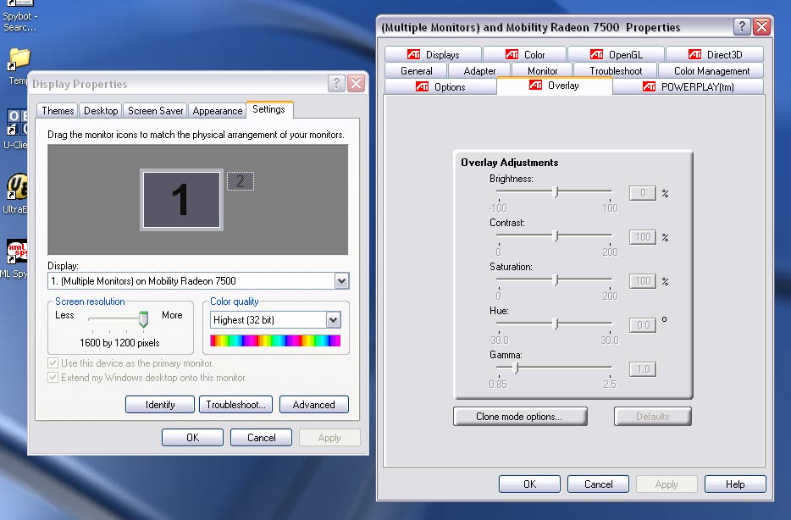Click Cancel in Radeon Properties

pyautogui.click(x=598, y=484)
